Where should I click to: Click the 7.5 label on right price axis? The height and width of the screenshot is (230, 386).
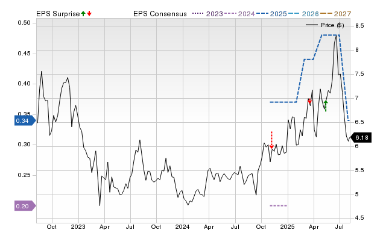click(x=359, y=74)
